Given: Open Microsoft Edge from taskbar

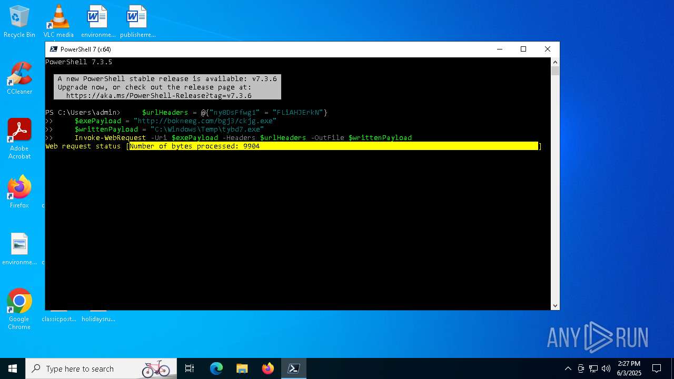Looking at the screenshot, I should (x=216, y=368).
